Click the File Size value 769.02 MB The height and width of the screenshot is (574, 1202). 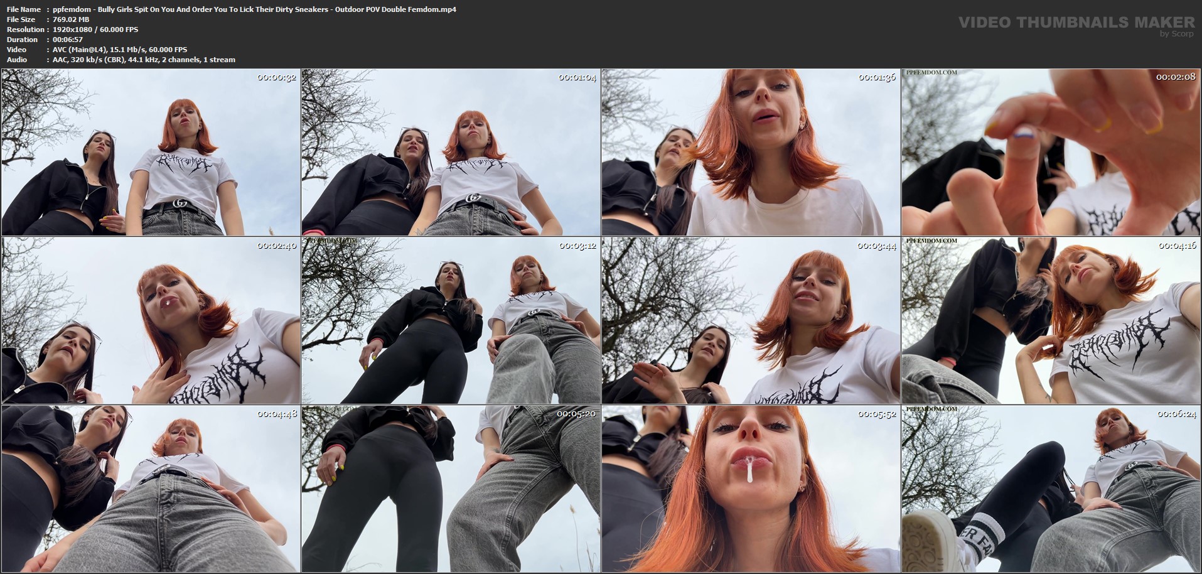(71, 19)
